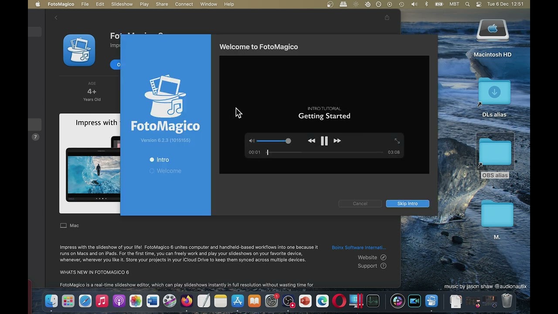Click the Mac platform label below screenshots

pyautogui.click(x=70, y=225)
